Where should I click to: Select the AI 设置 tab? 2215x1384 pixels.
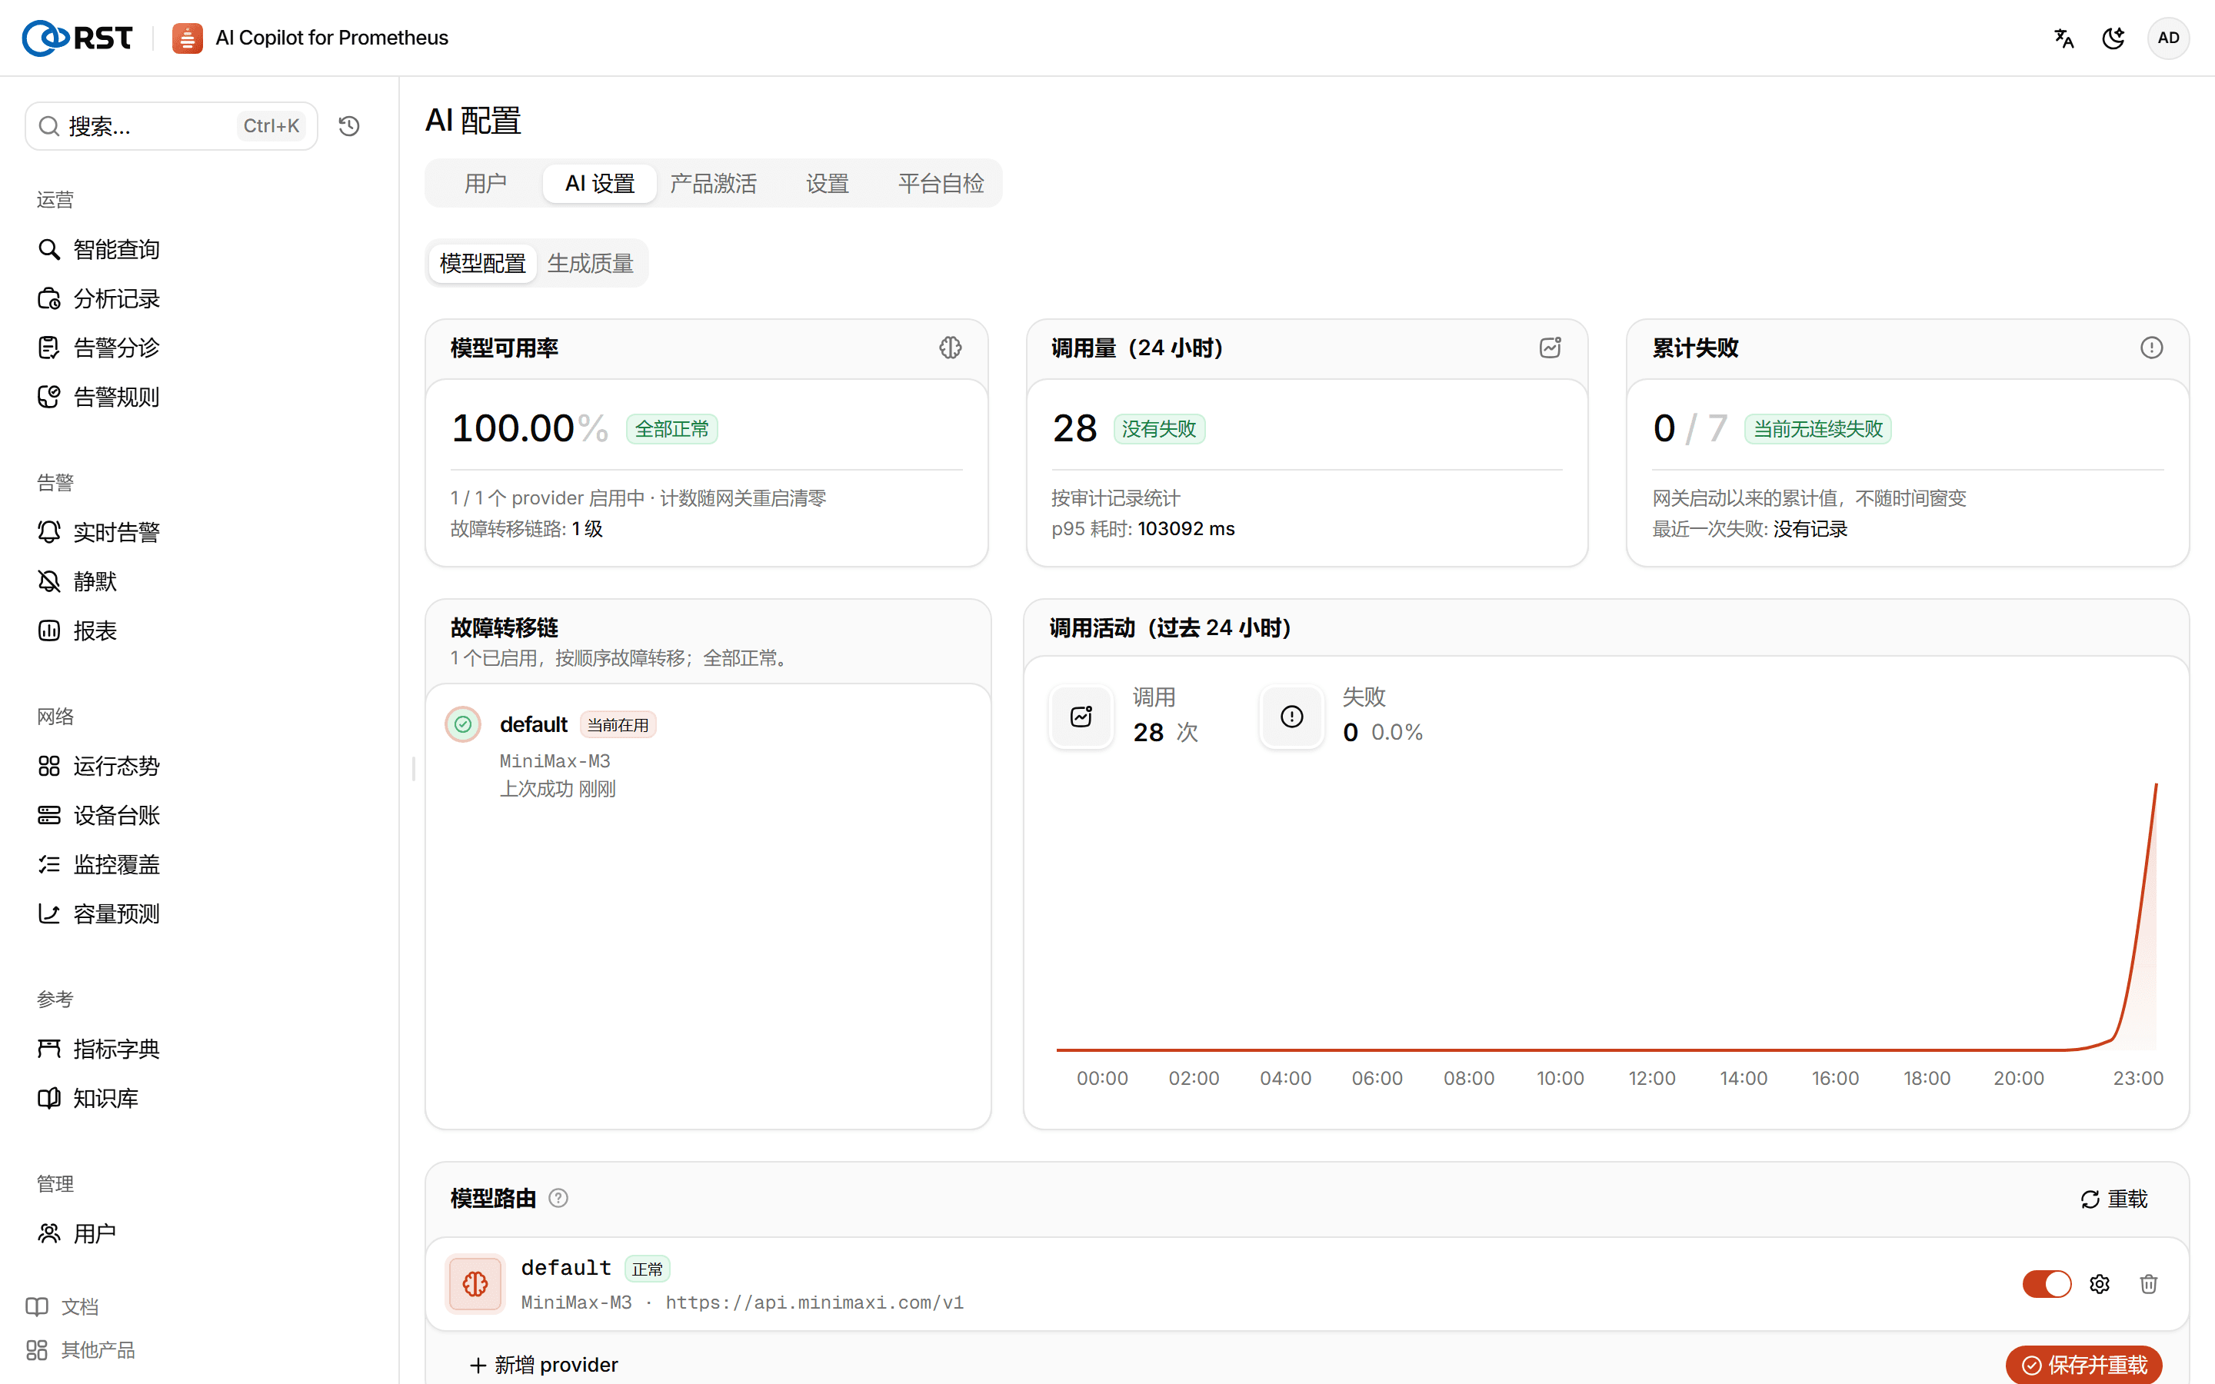coord(600,183)
